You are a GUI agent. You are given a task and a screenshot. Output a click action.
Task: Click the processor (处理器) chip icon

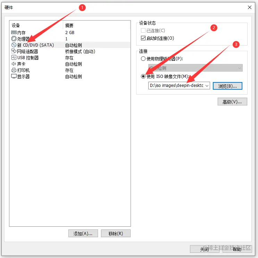[14, 39]
